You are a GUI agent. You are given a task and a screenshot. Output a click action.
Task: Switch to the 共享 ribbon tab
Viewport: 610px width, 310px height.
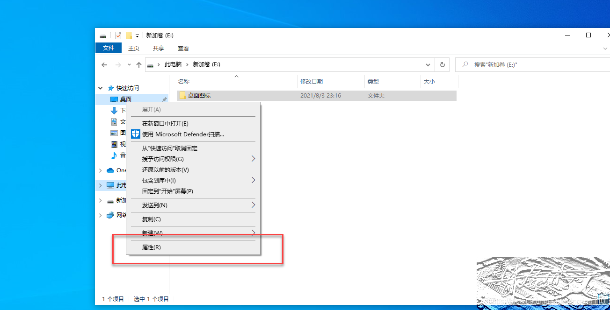point(159,48)
